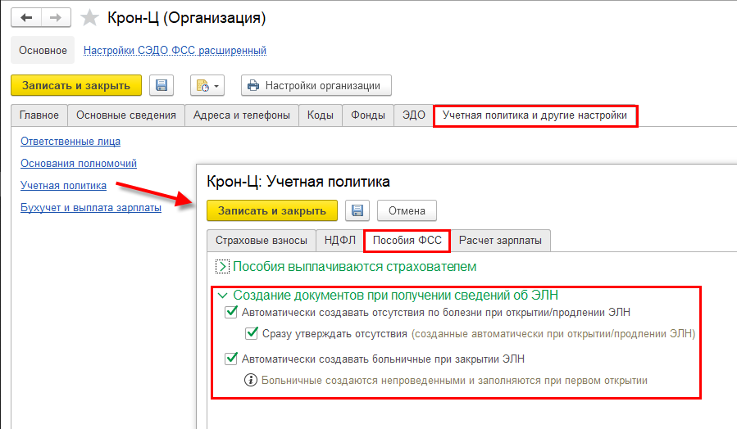
Task: Switch to the Фонды tab
Action: 368,115
